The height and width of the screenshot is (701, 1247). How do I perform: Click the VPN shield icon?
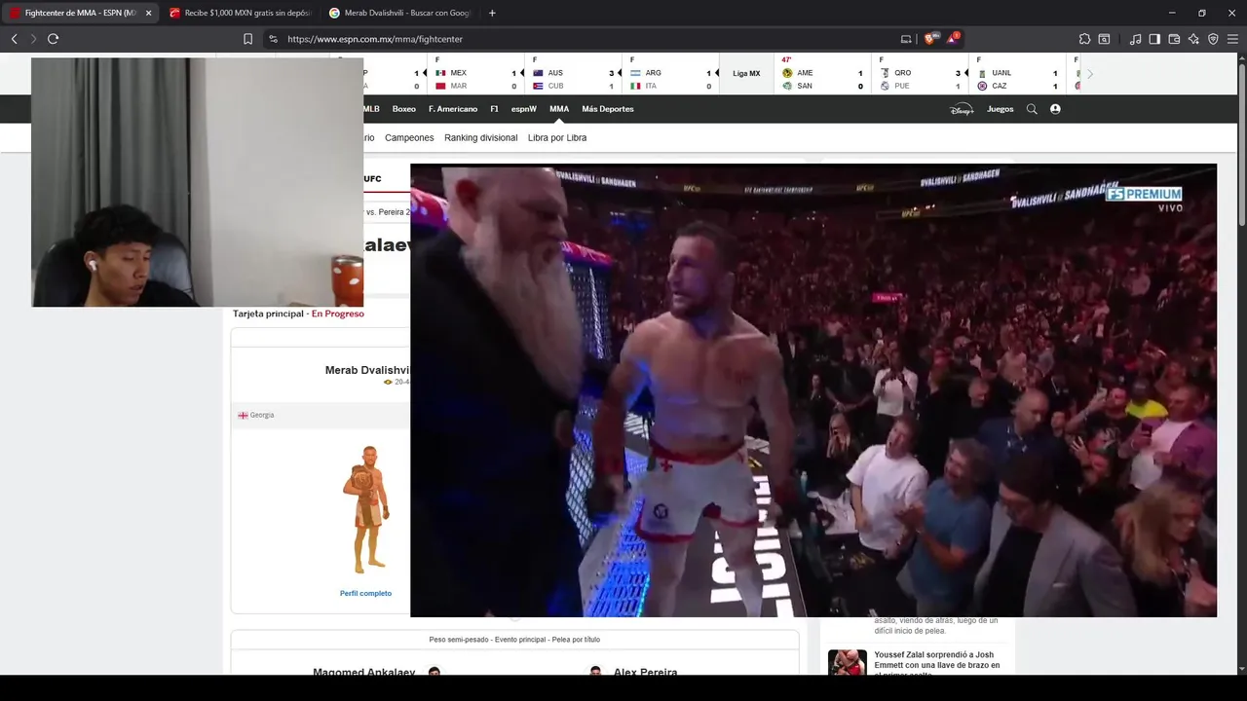[1213, 39]
